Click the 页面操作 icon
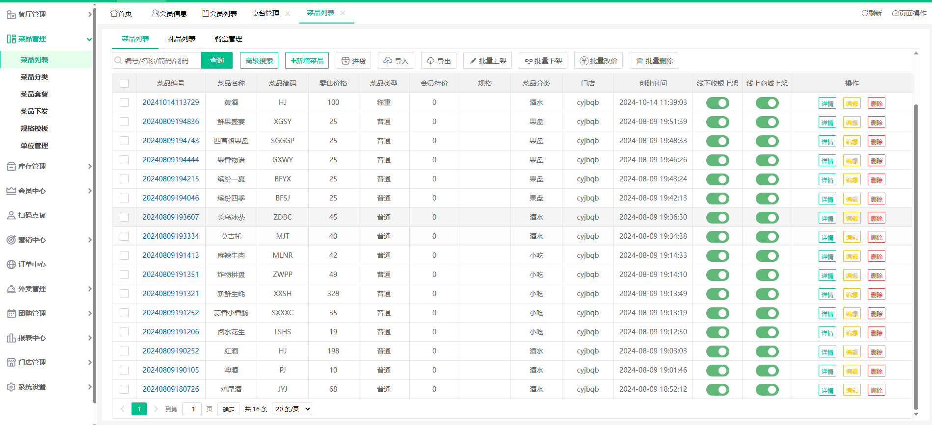932x425 pixels. pos(896,13)
